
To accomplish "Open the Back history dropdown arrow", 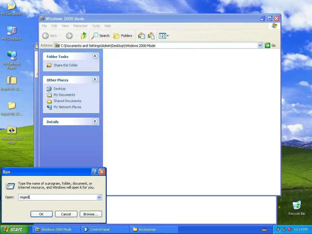I will (61, 36).
